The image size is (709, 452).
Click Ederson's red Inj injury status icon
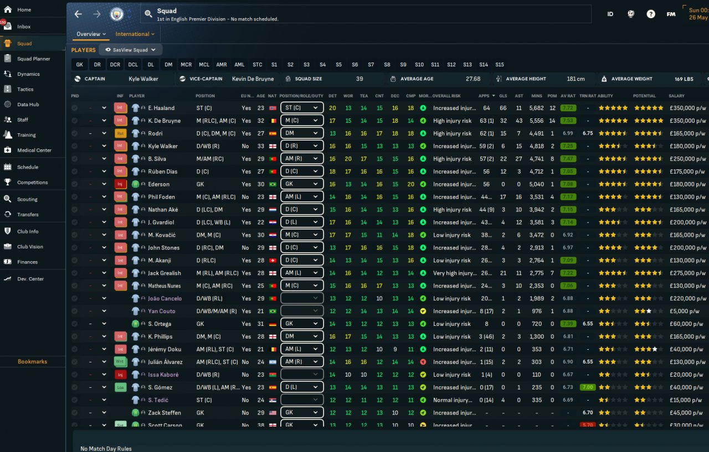pyautogui.click(x=120, y=184)
